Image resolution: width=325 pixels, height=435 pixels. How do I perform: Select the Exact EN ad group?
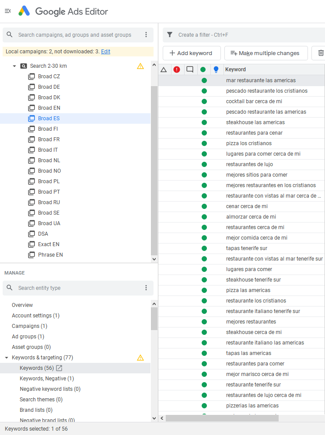pos(49,244)
